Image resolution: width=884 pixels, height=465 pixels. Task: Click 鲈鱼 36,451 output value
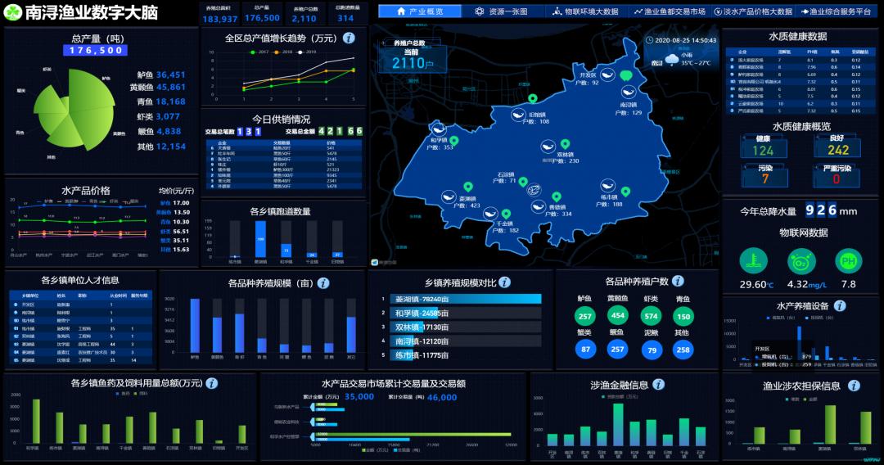160,74
